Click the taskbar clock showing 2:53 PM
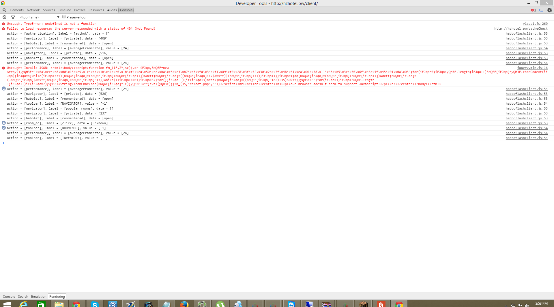 541,304
